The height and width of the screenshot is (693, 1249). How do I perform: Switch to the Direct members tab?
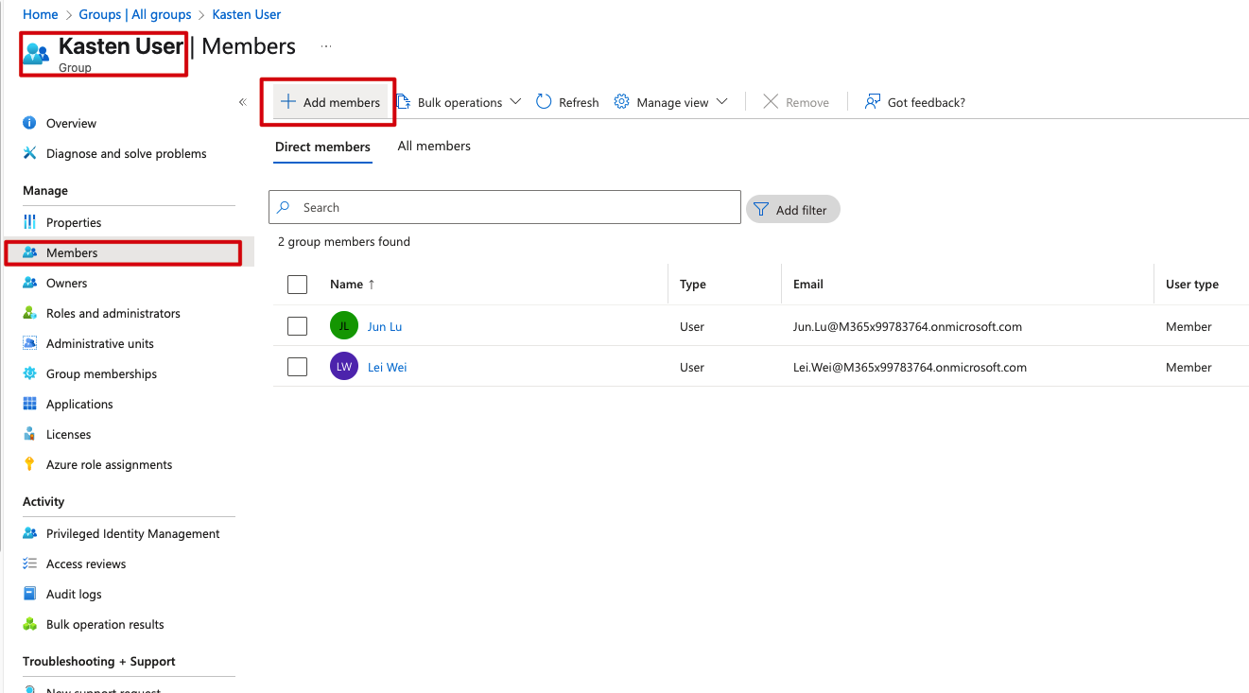point(322,147)
